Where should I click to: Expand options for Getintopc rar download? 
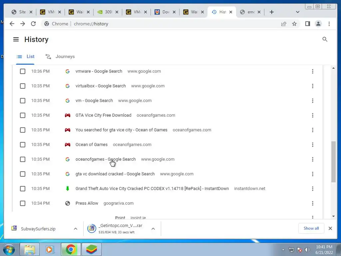click(153, 229)
